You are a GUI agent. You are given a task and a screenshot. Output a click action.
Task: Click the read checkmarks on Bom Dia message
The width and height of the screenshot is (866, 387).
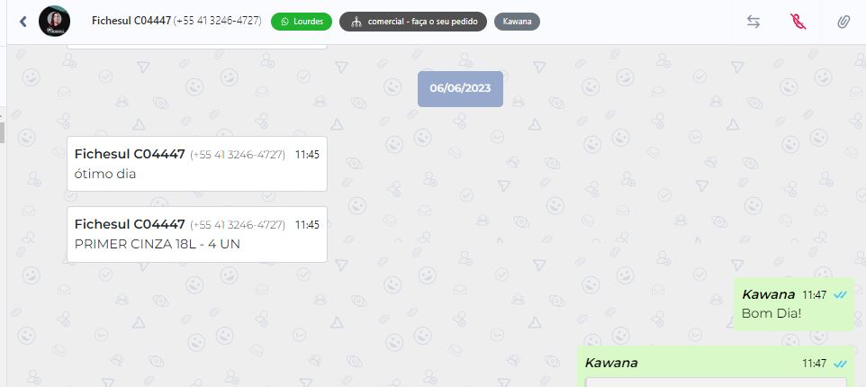pos(840,295)
